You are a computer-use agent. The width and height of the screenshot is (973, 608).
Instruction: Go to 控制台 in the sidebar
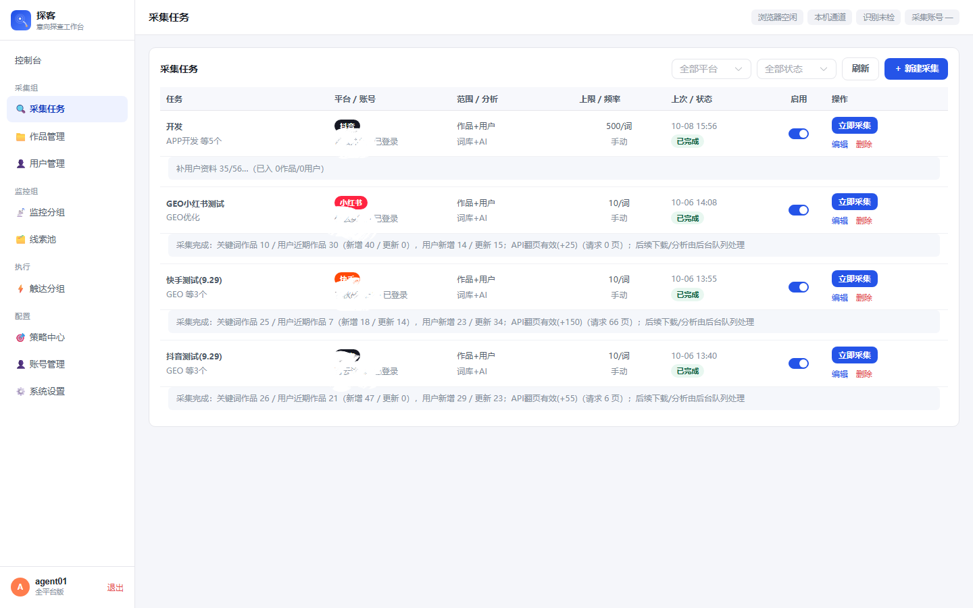coord(67,60)
